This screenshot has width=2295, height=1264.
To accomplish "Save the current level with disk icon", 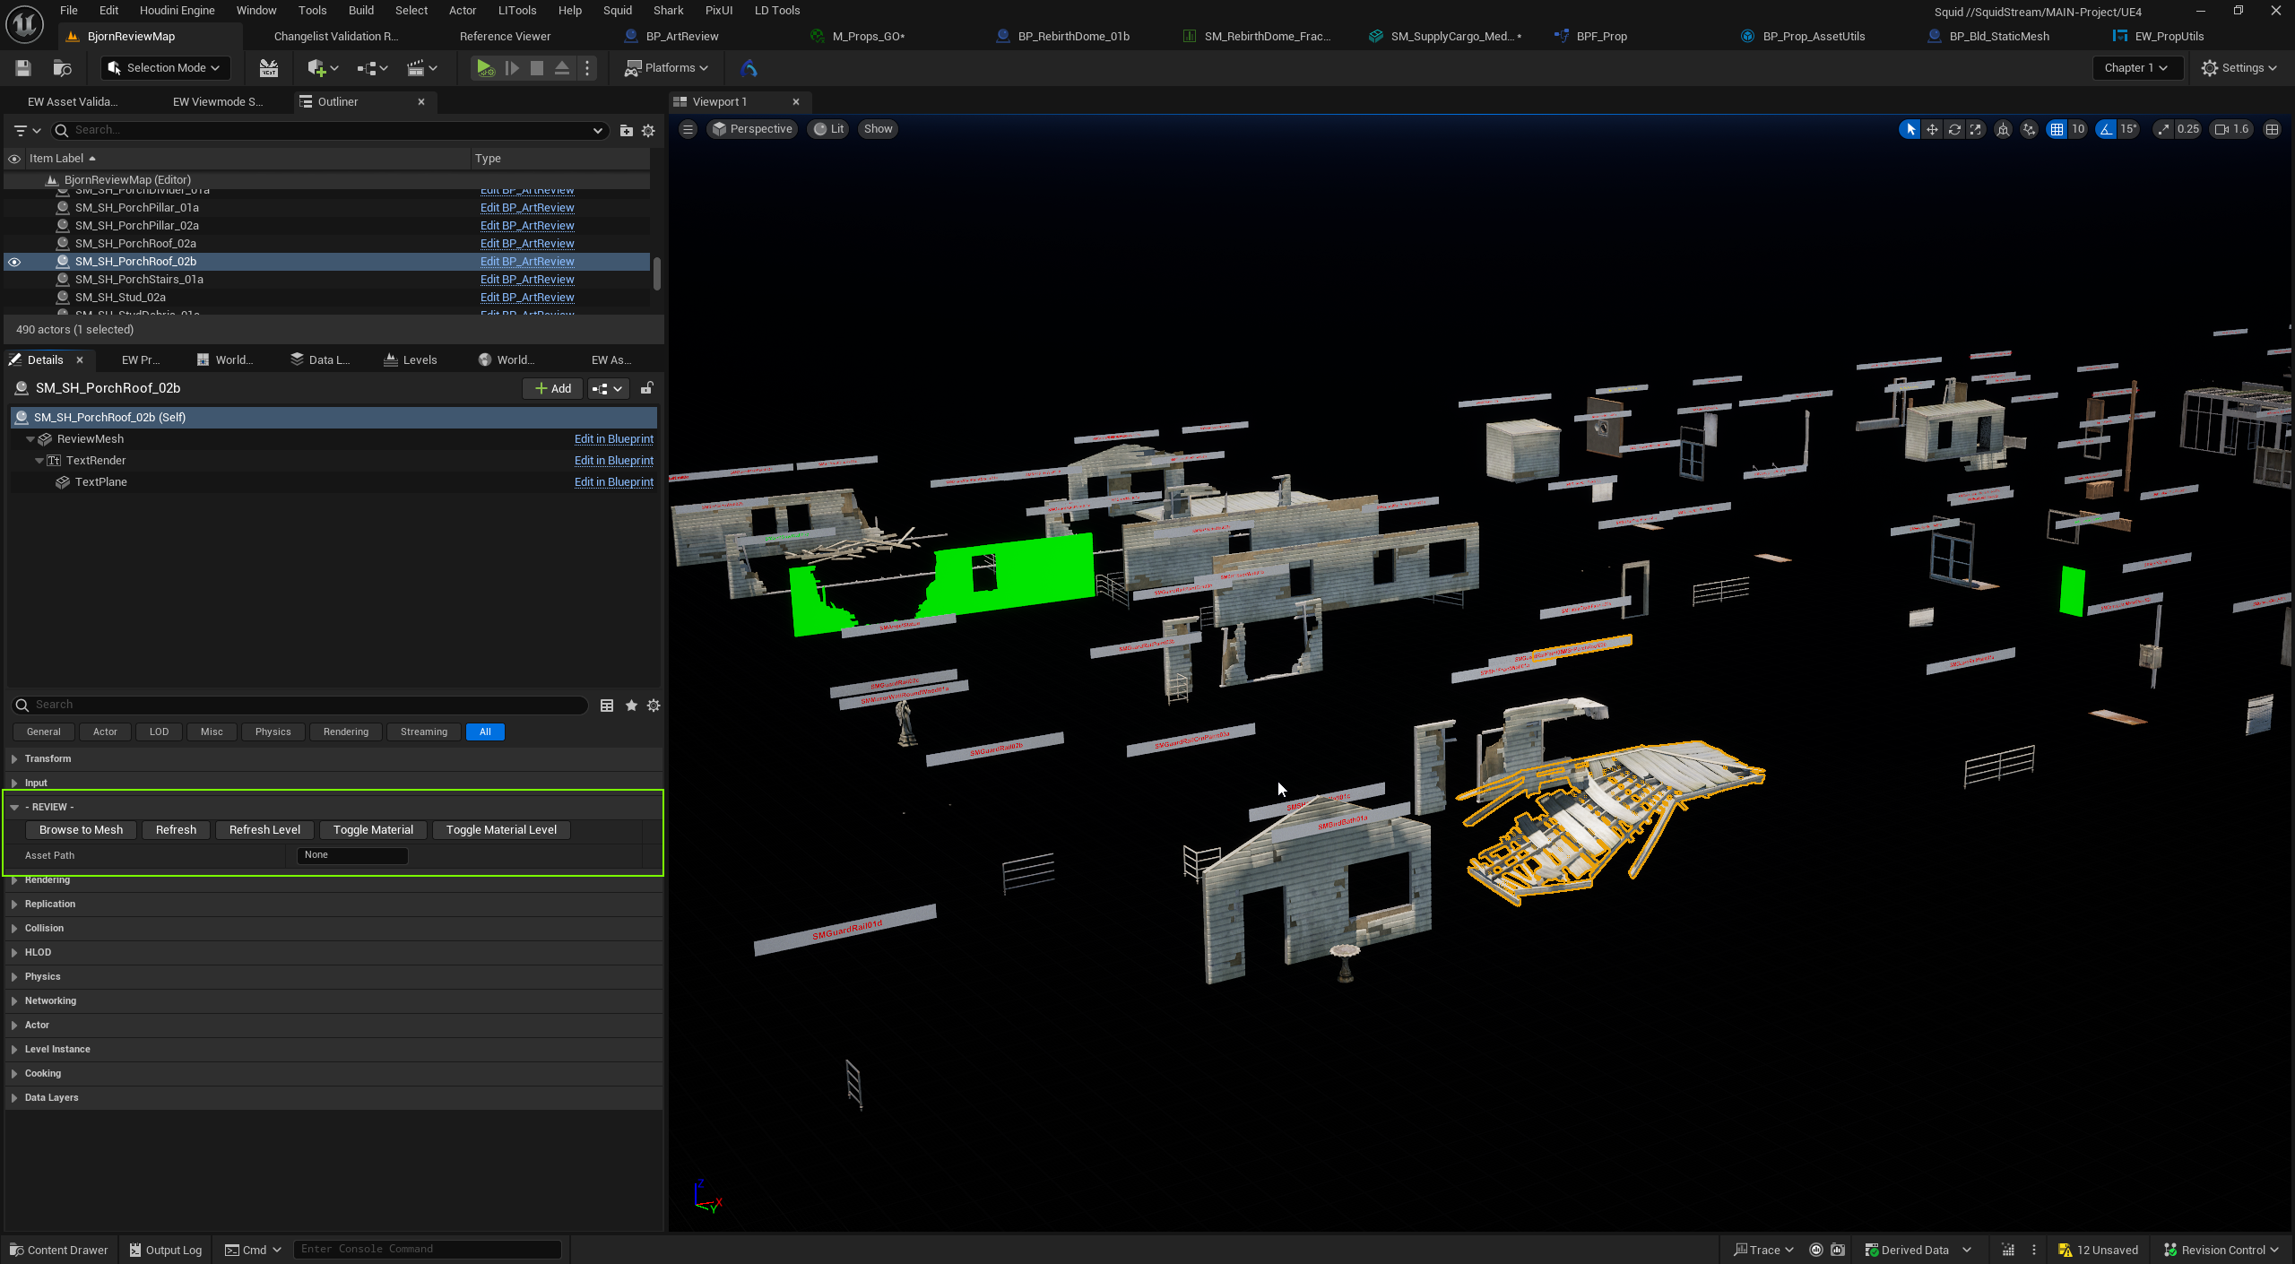I will [23, 68].
